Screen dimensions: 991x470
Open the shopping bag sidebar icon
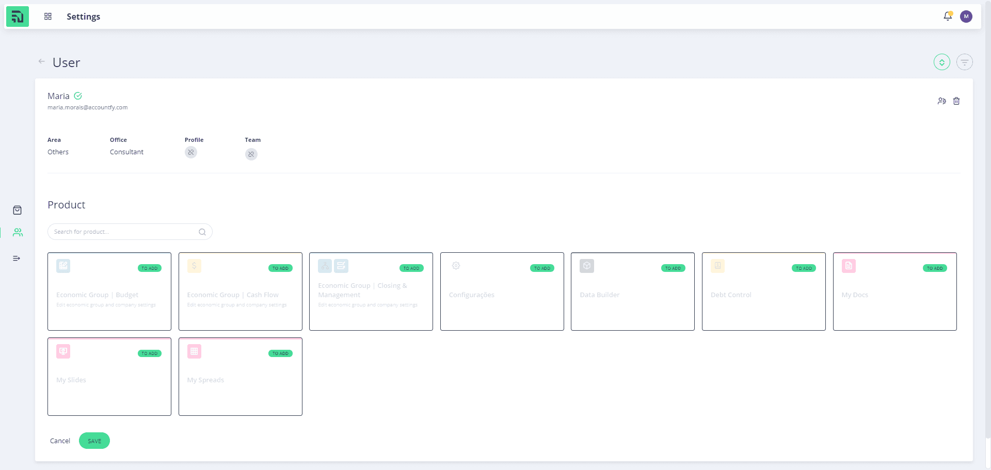coord(18,210)
